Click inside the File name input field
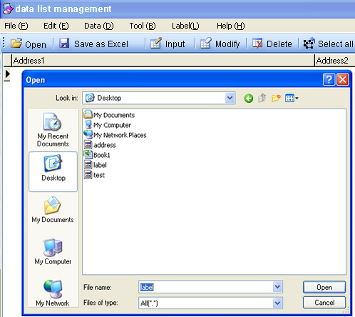The image size is (355, 317). coord(206,287)
